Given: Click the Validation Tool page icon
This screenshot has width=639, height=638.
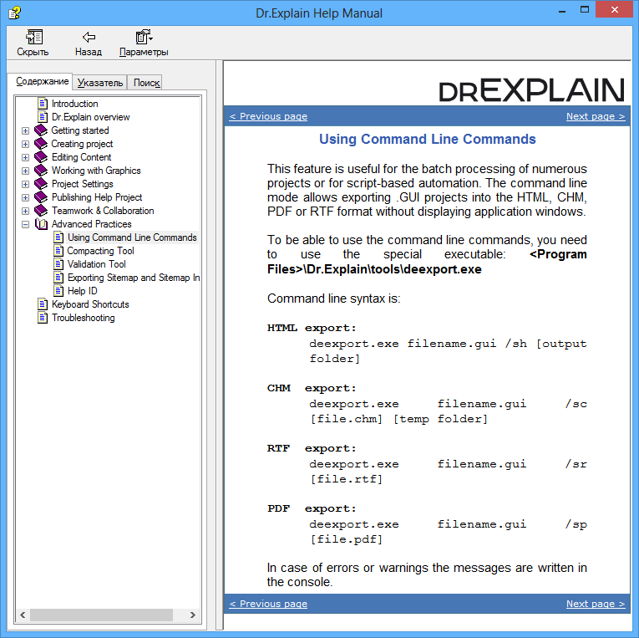Looking at the screenshot, I should click(58, 264).
